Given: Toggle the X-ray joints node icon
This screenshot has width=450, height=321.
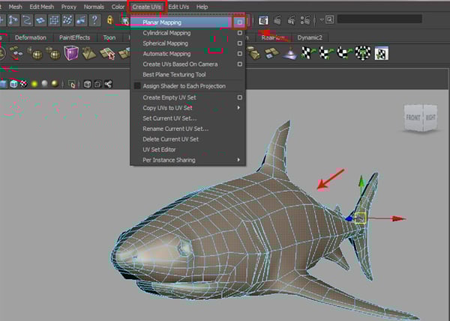Looking at the screenshot, I should click(108, 85).
